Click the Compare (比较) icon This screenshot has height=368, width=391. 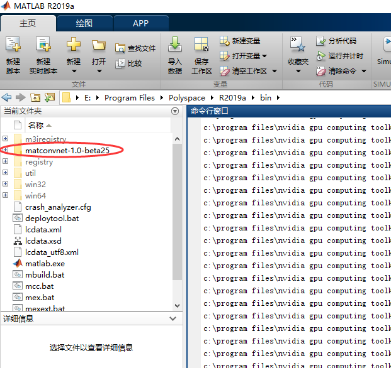tap(120, 63)
